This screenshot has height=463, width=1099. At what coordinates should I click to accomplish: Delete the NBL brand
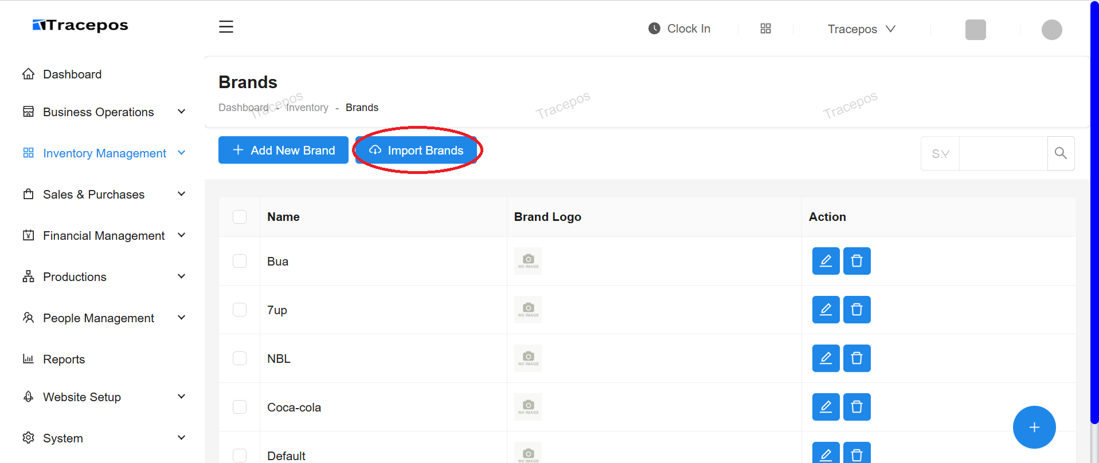tap(856, 358)
